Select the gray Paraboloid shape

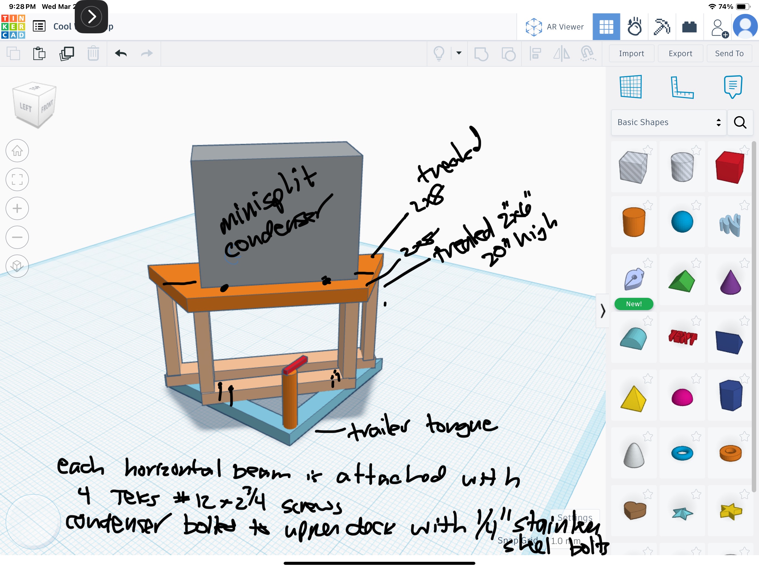tap(633, 455)
